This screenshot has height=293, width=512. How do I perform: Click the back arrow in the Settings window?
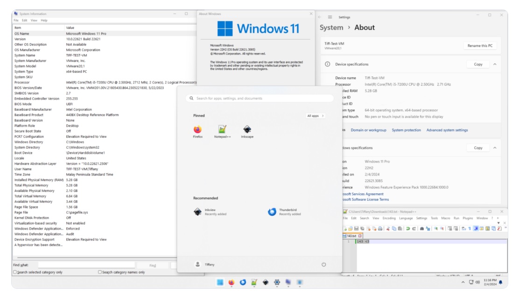pos(320,17)
